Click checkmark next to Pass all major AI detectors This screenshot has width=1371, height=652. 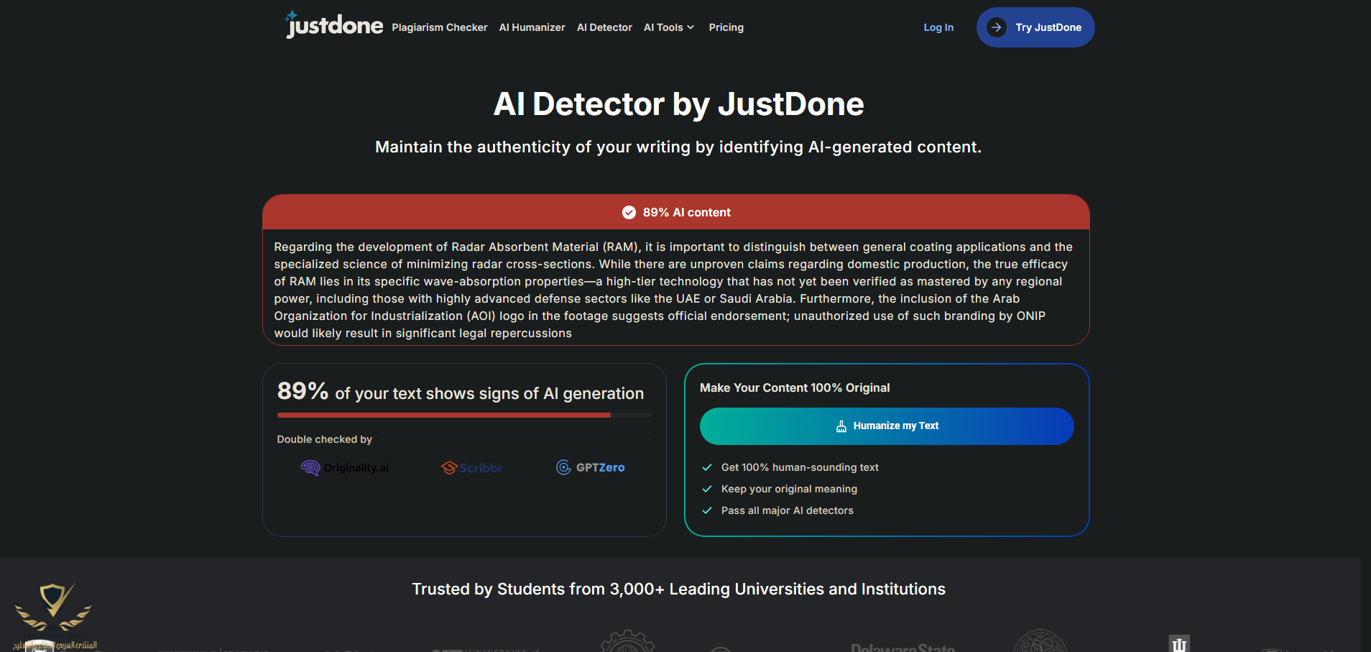pos(707,510)
